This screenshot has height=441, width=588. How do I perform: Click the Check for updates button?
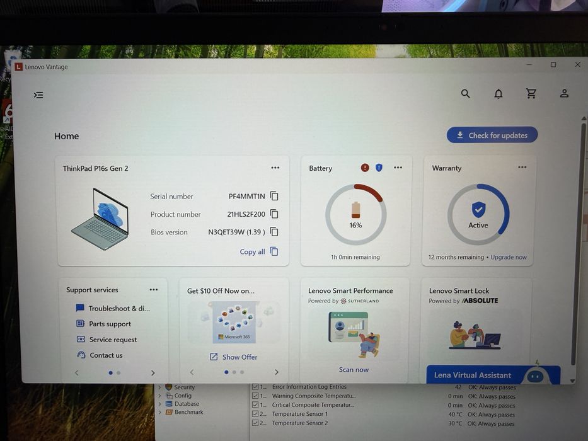(x=492, y=135)
